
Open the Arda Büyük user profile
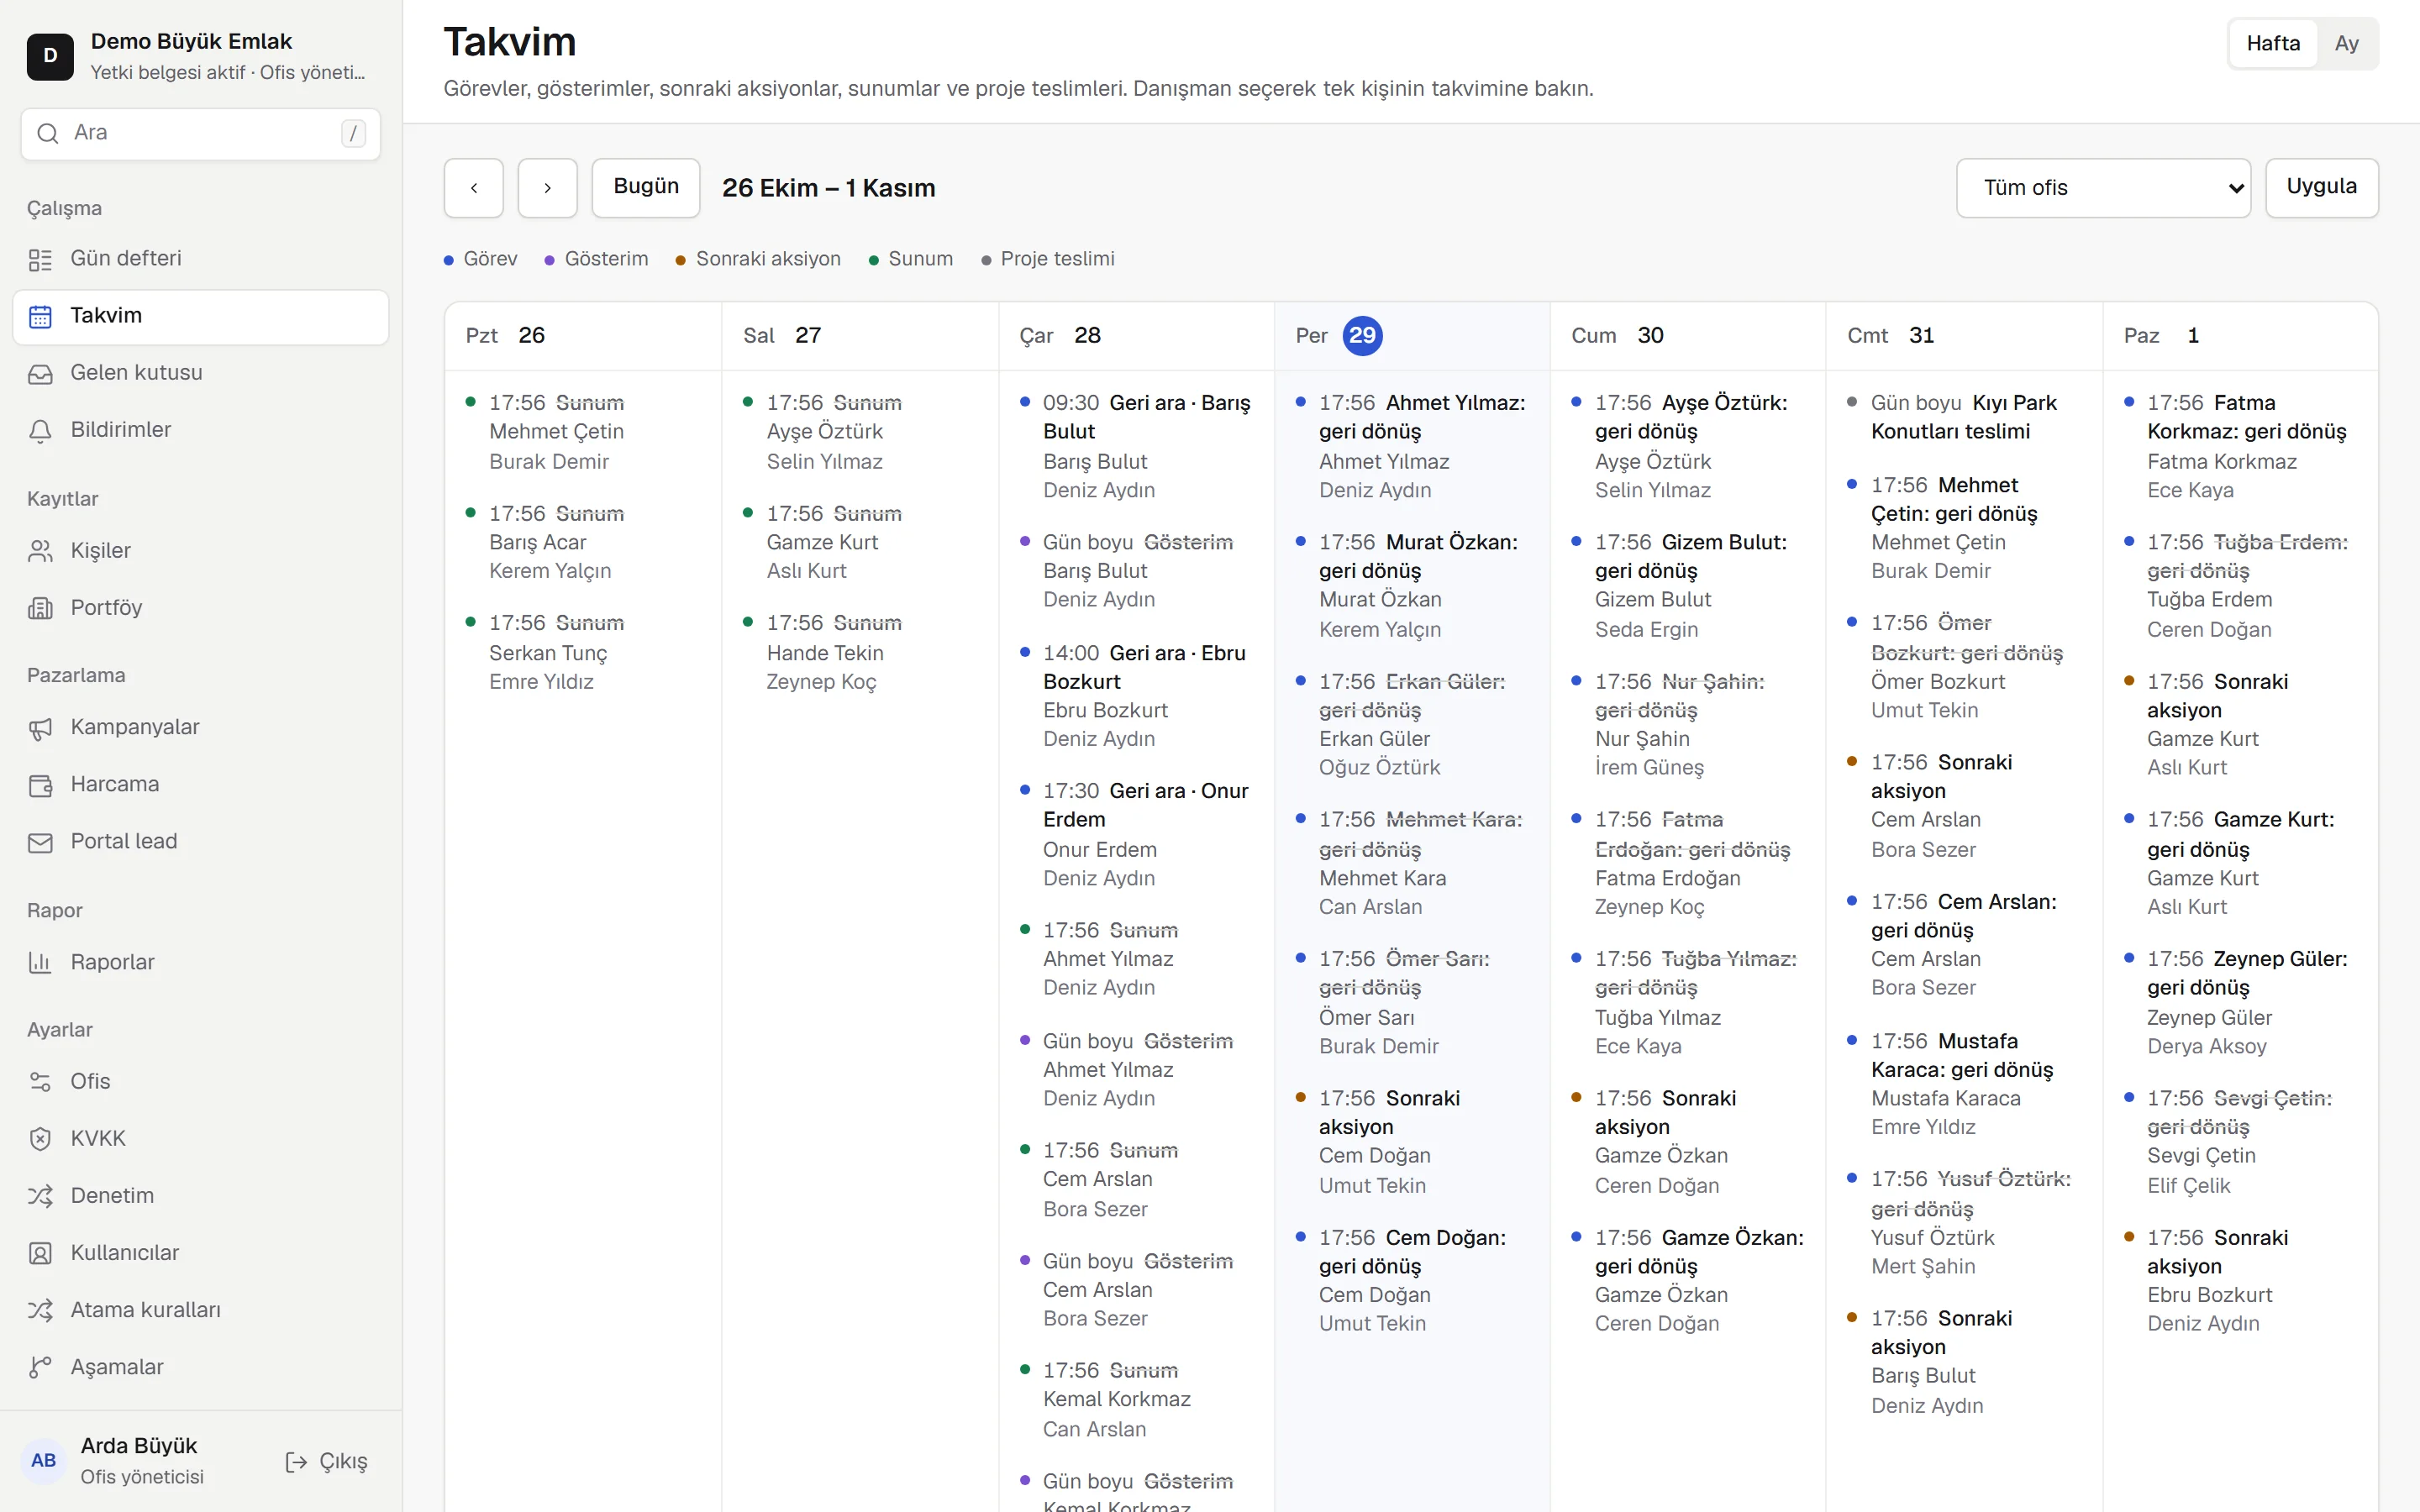(140, 1461)
